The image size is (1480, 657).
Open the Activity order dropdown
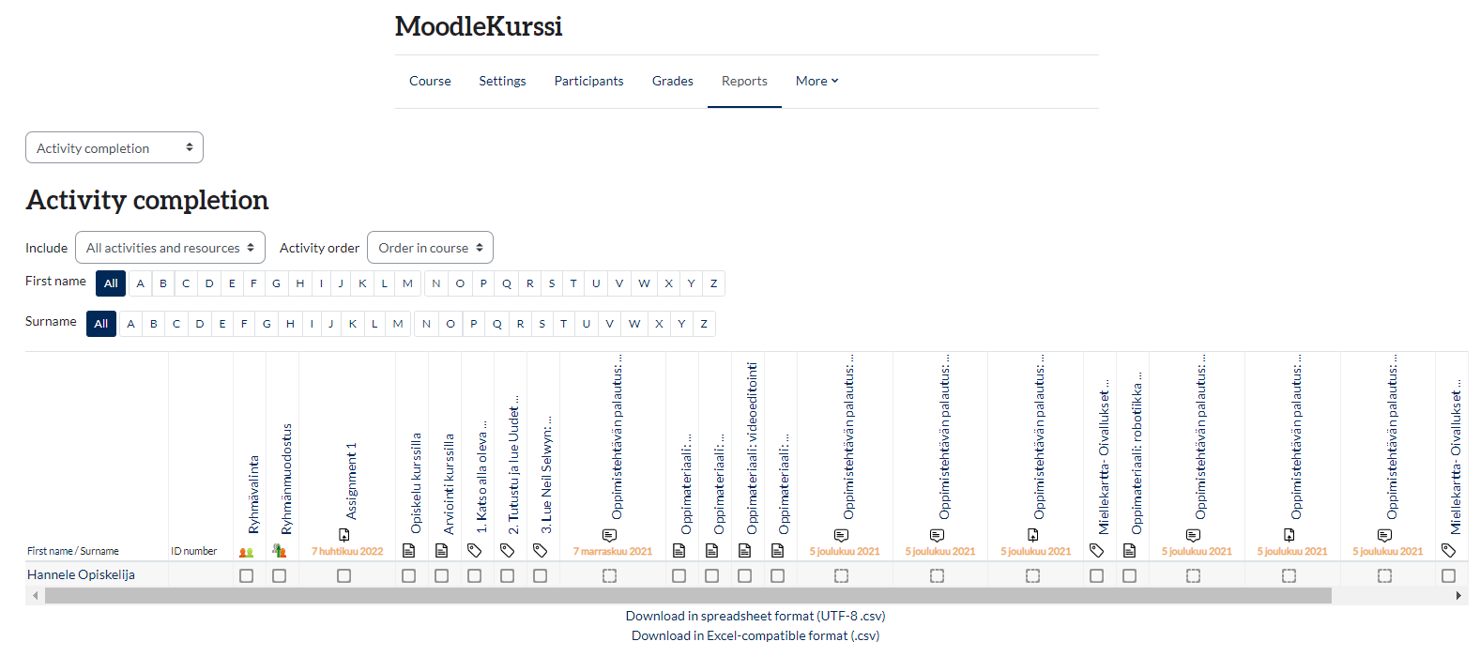click(430, 248)
